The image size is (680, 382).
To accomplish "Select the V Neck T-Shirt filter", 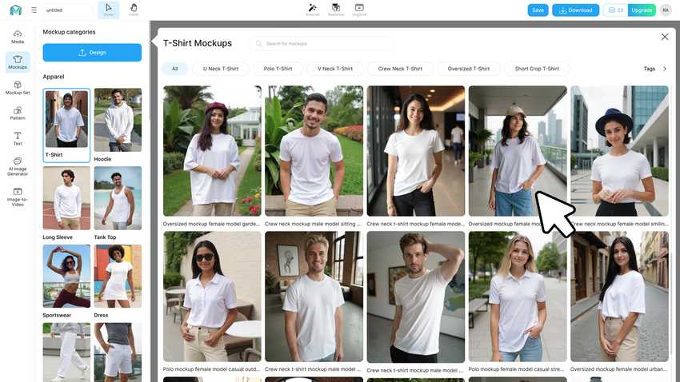I will coord(334,69).
